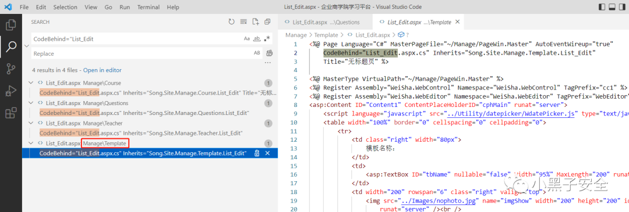Collapse the Replace field chevron
The height and width of the screenshot is (212, 629).
[27, 46]
